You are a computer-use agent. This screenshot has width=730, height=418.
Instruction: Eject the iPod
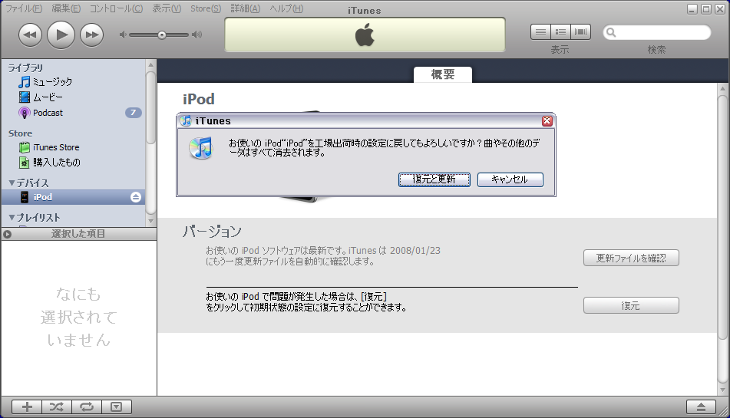(x=135, y=197)
